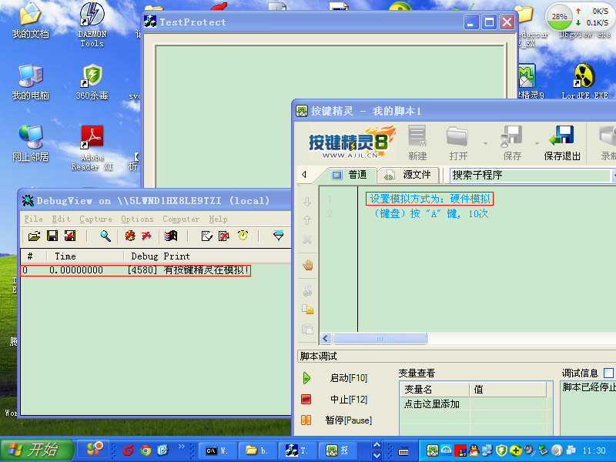The height and width of the screenshot is (462, 616).
Task: Click the move line up arrow icon
Action: click(x=307, y=220)
